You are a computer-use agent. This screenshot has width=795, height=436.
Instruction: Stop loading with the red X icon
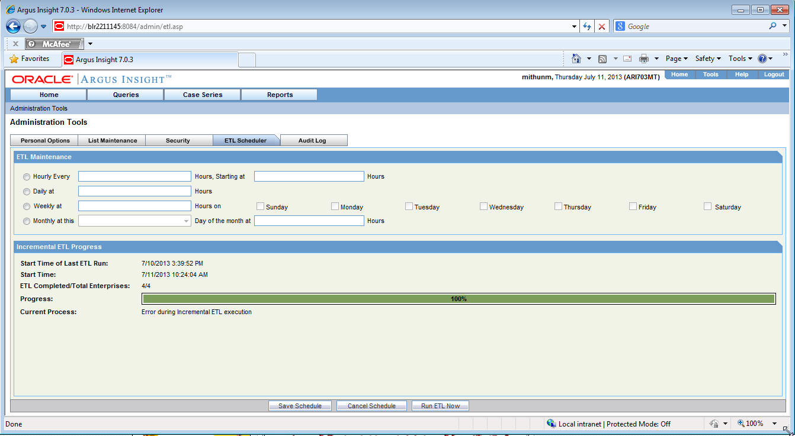(602, 27)
